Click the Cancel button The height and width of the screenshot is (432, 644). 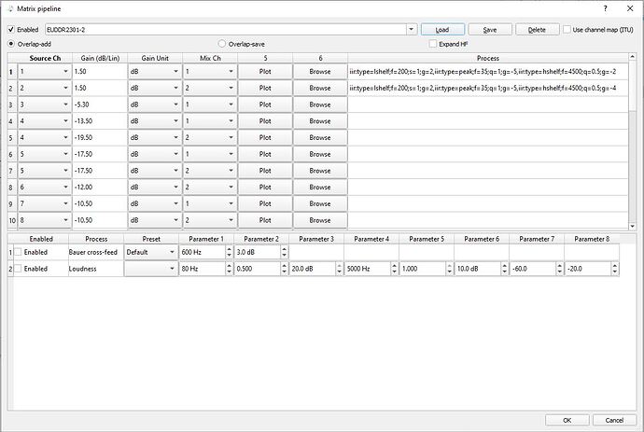click(x=614, y=420)
